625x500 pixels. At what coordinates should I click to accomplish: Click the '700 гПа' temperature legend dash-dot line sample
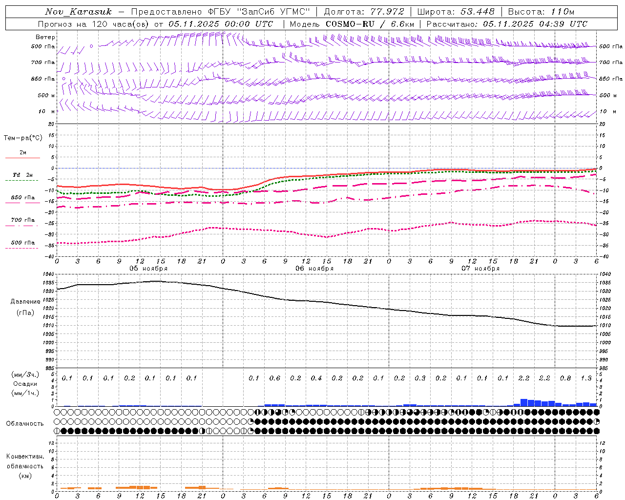pyautogui.click(x=22, y=226)
